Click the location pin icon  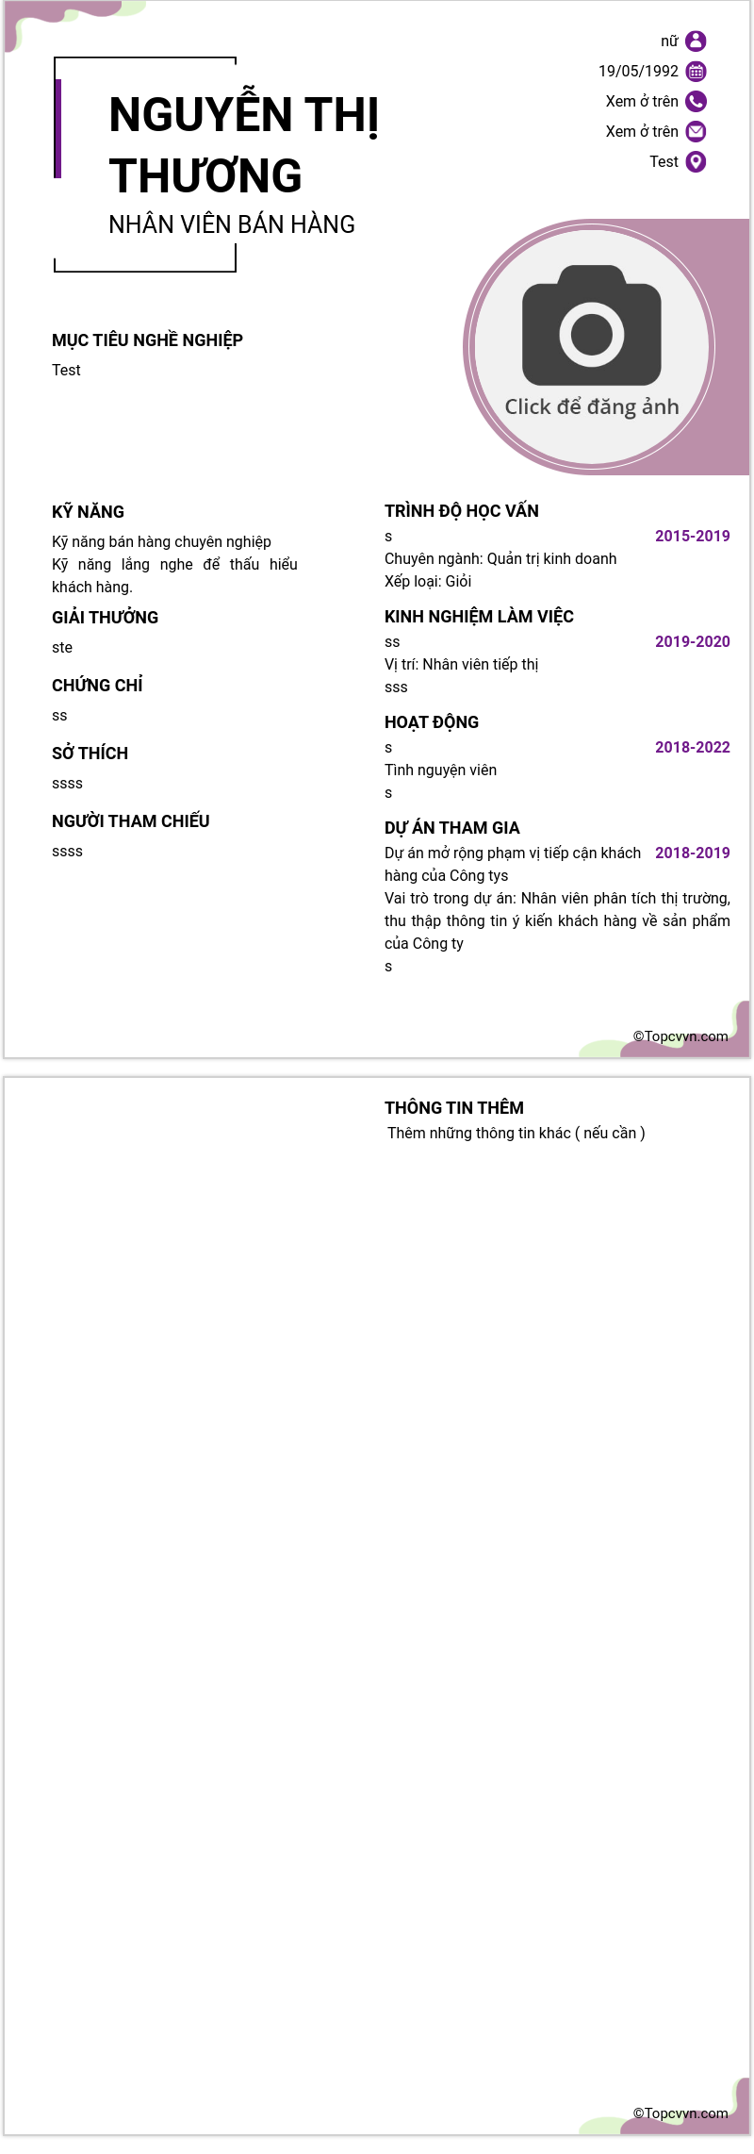696,161
